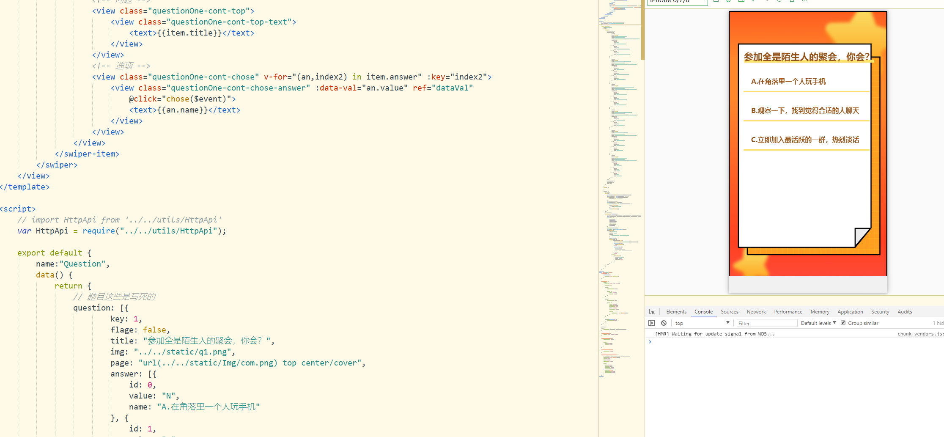Activate the inspect element picker icon
Screen dimensions: 944x437
652,312
